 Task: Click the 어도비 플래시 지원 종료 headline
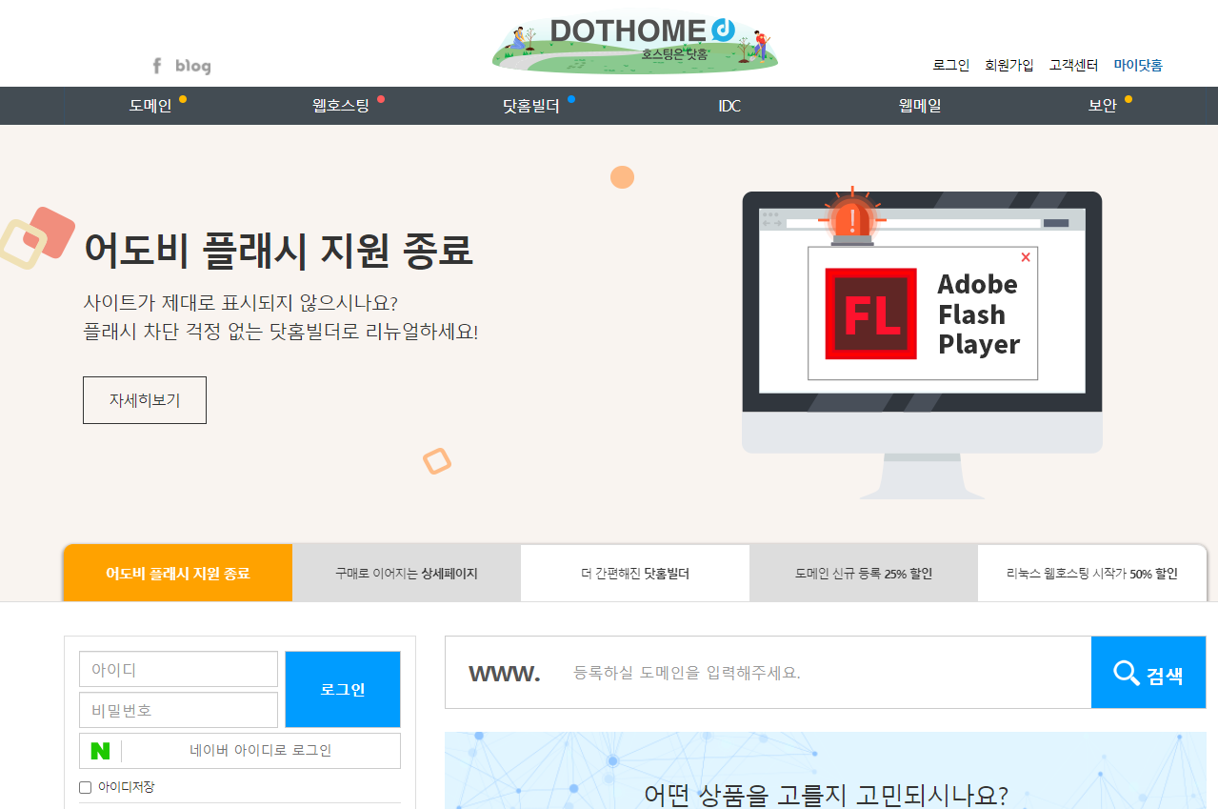coord(278,250)
